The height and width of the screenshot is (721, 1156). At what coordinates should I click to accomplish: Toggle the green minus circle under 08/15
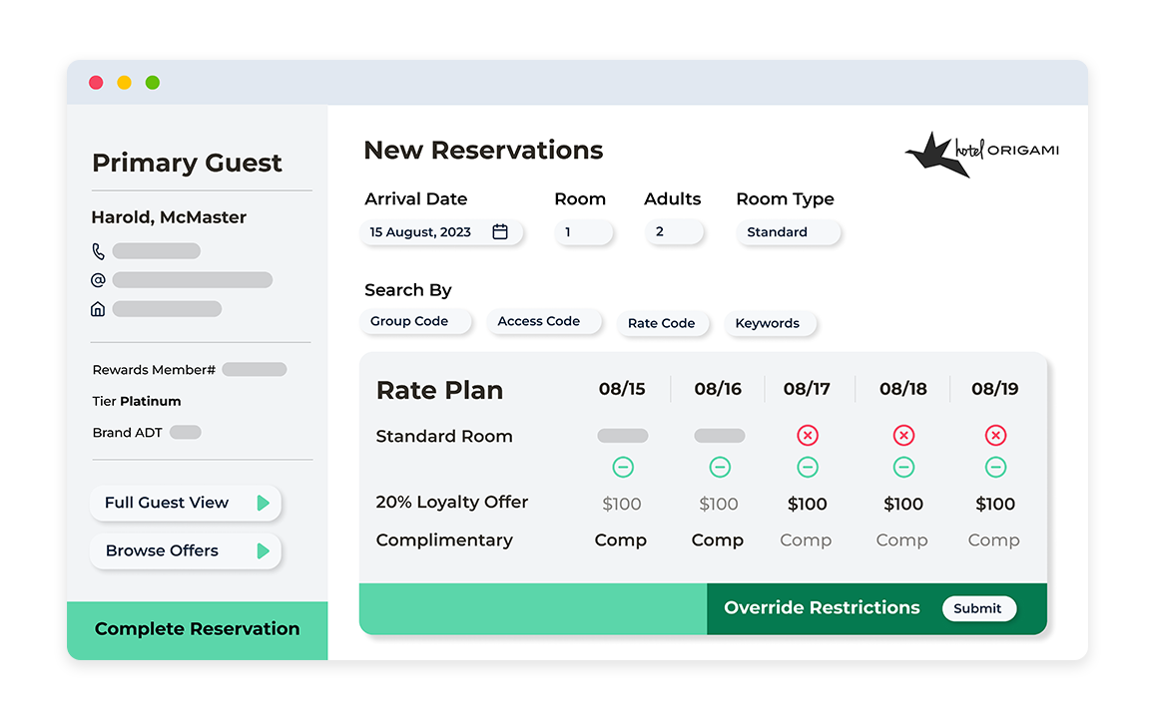[622, 467]
